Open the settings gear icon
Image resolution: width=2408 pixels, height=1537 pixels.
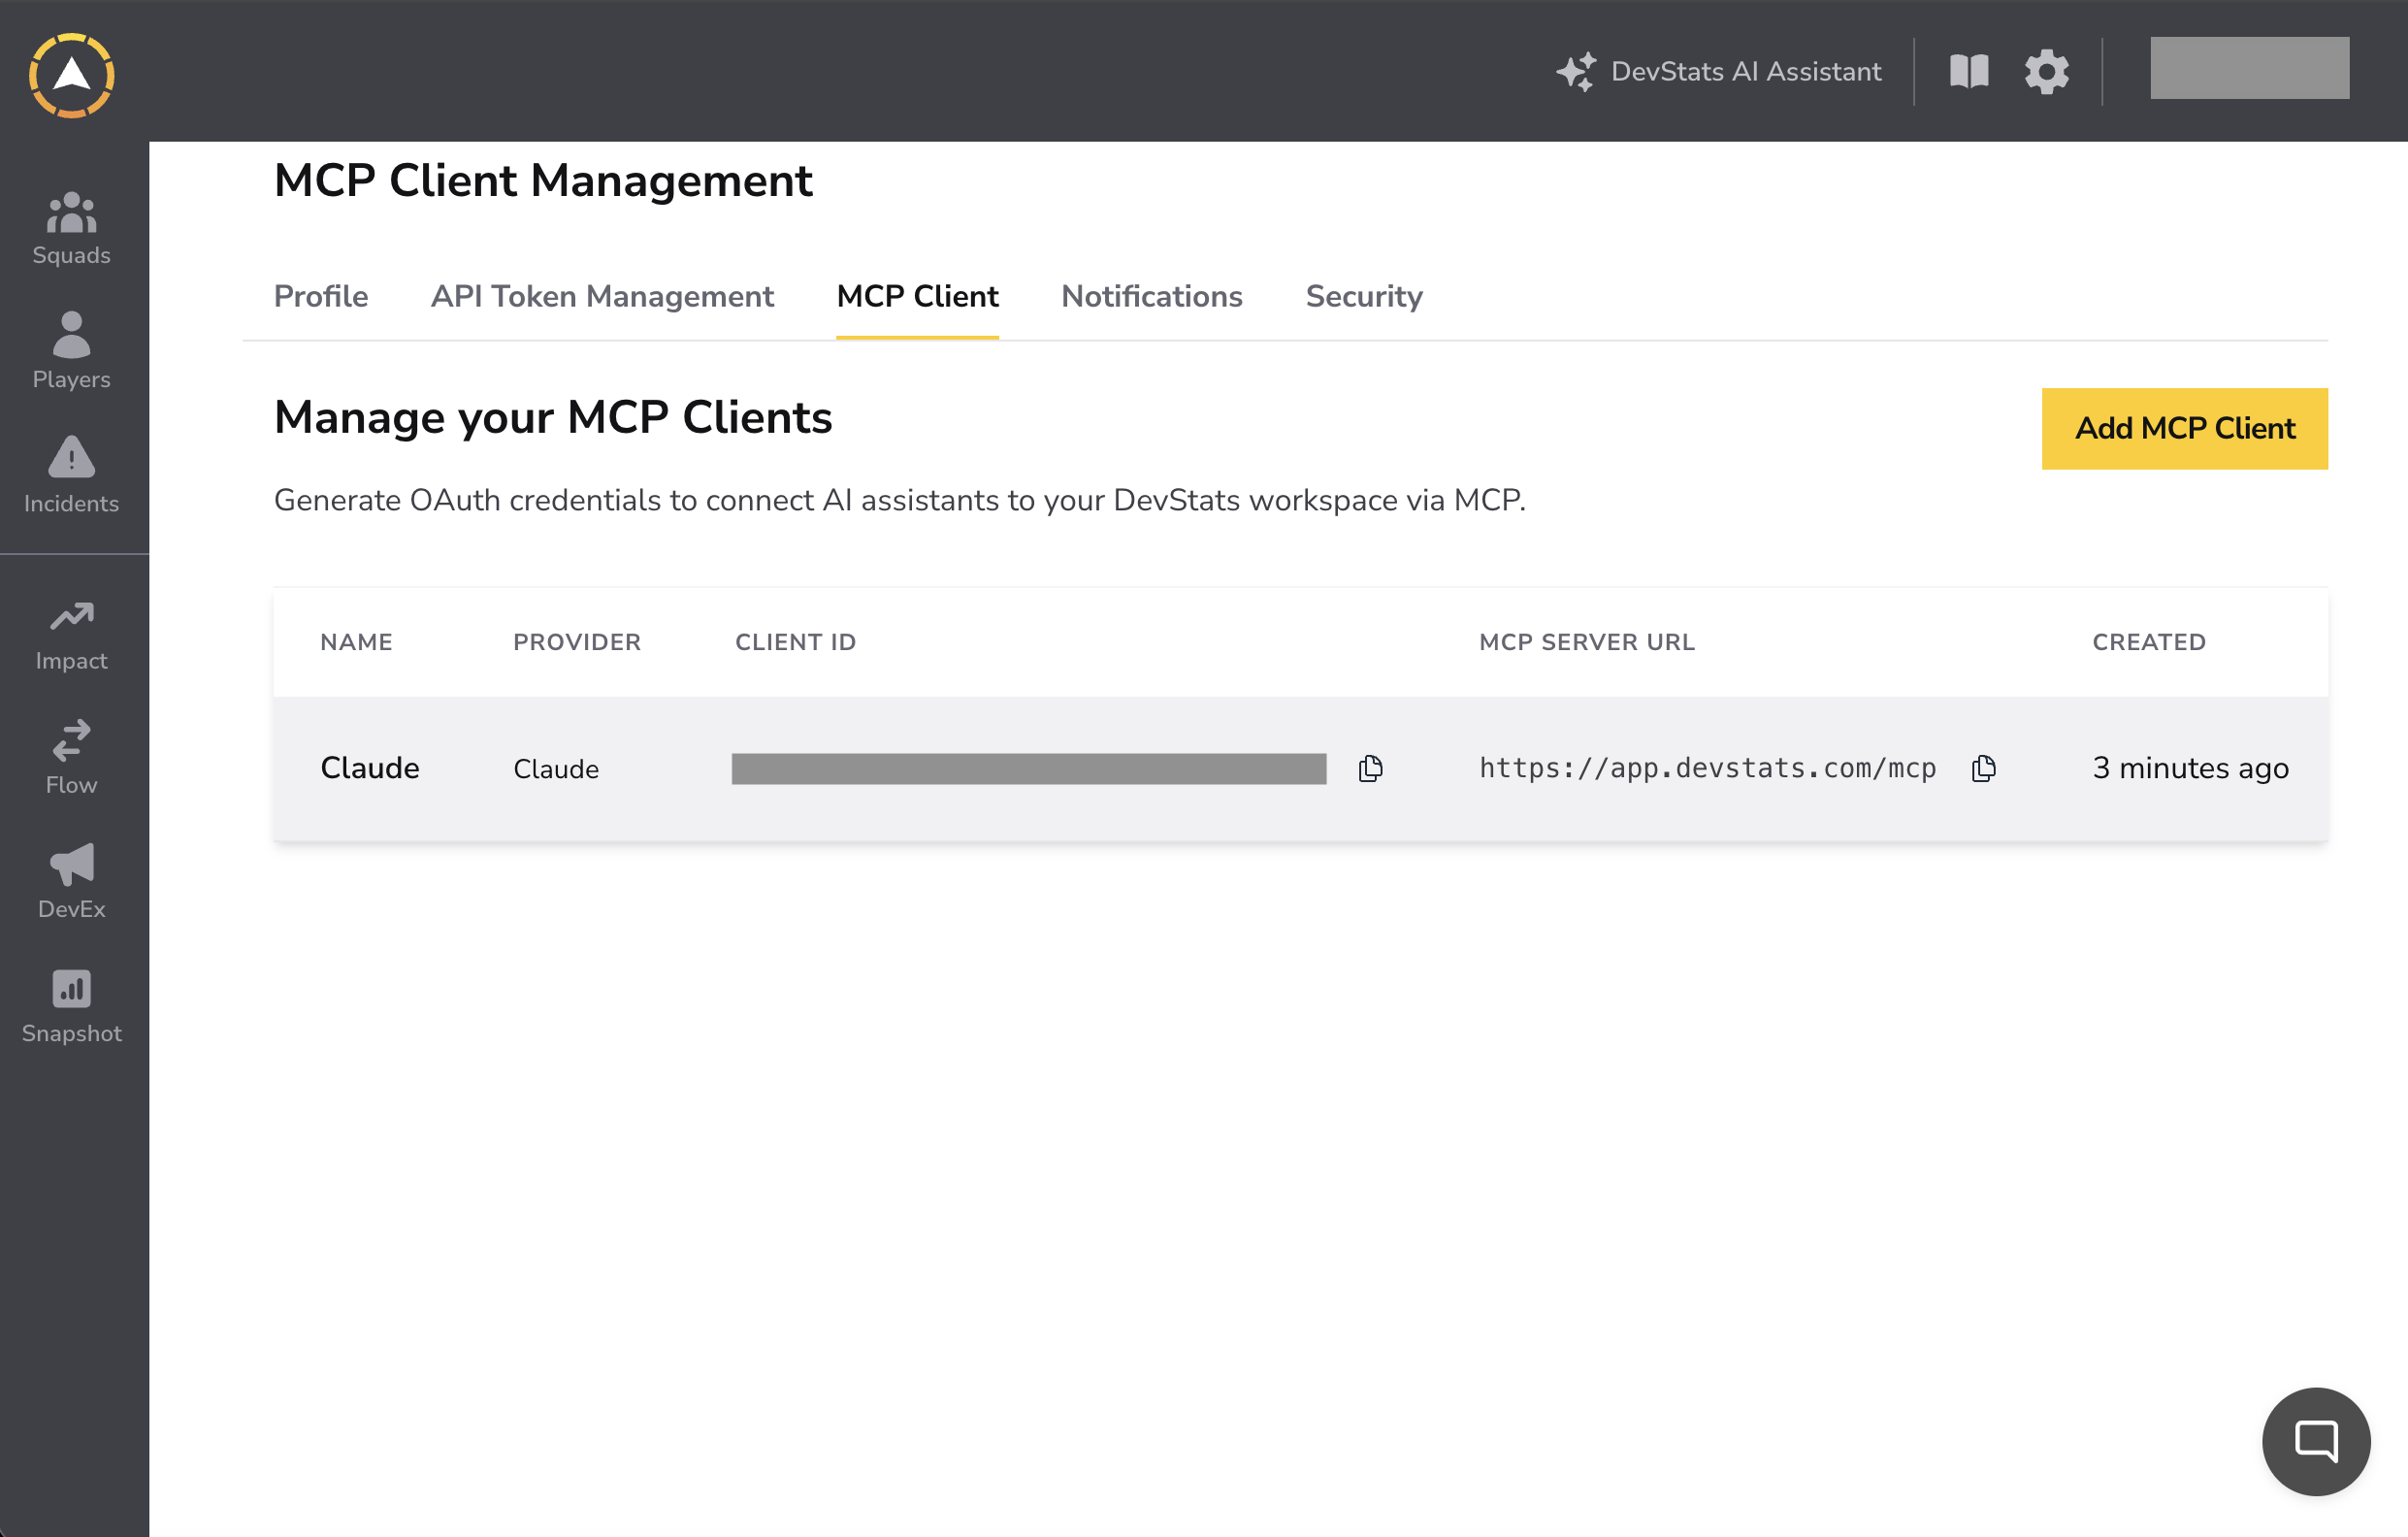(x=2047, y=71)
